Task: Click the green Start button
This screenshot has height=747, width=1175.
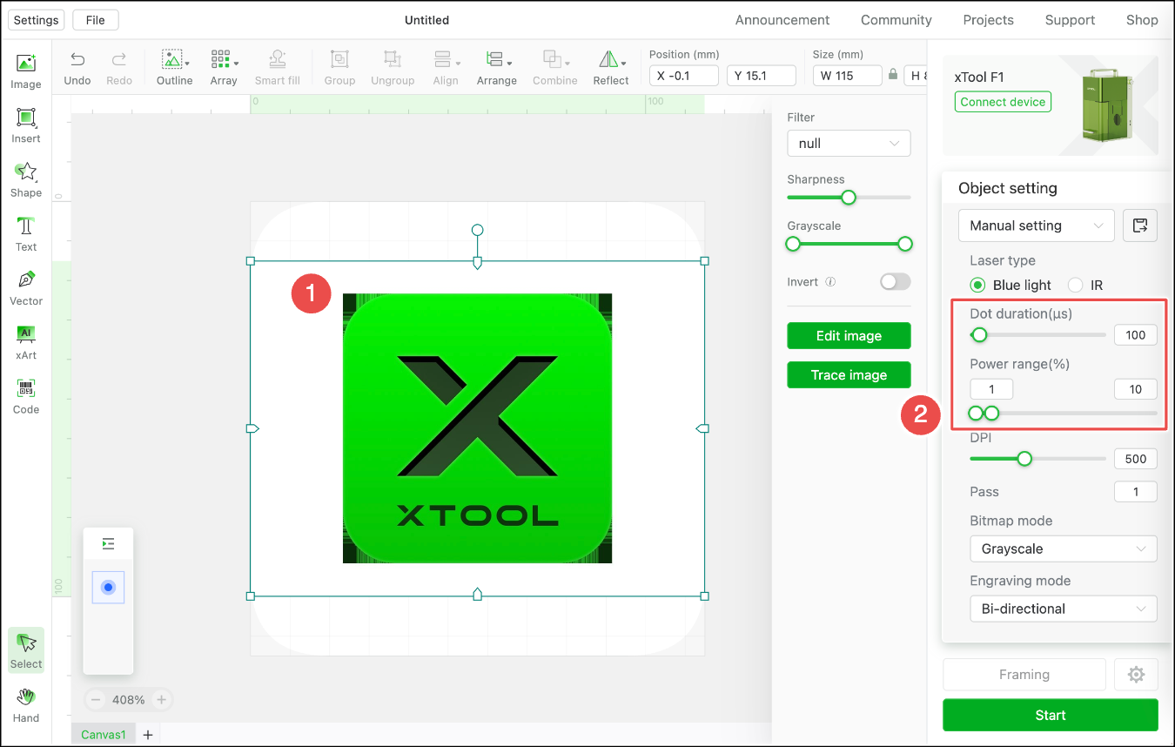Action: pyautogui.click(x=1051, y=715)
